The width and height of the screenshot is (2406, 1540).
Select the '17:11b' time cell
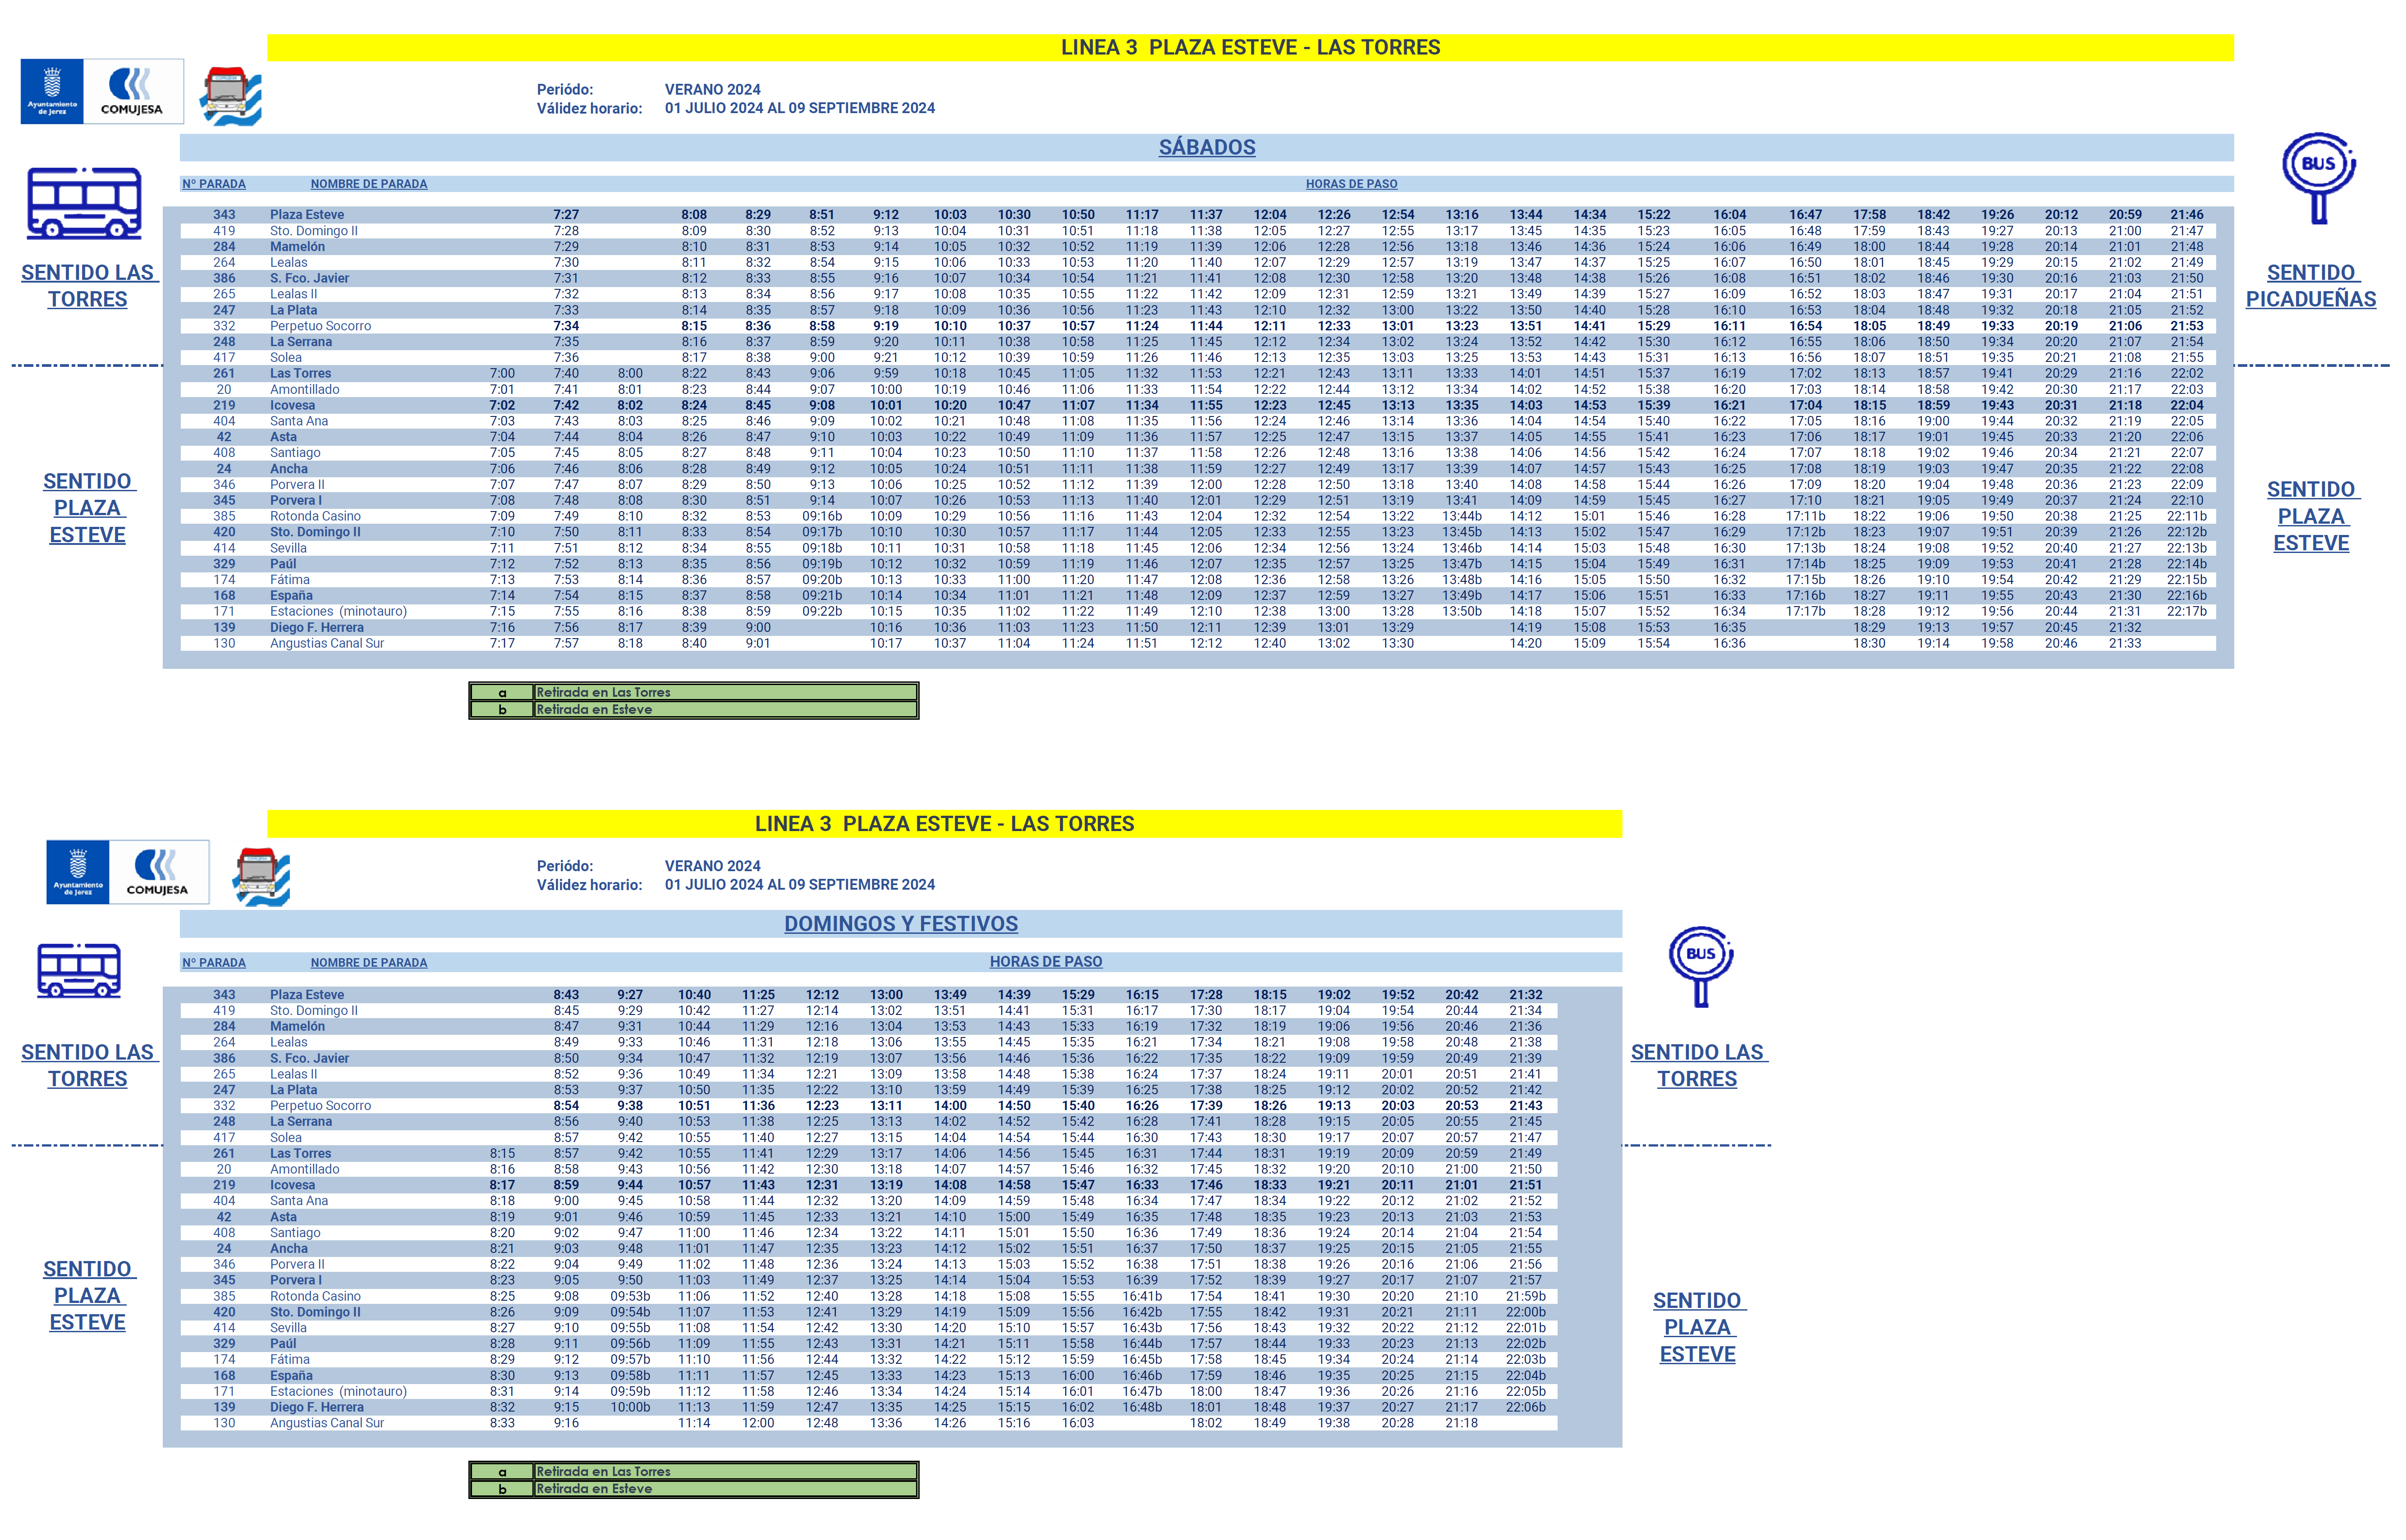1805,516
